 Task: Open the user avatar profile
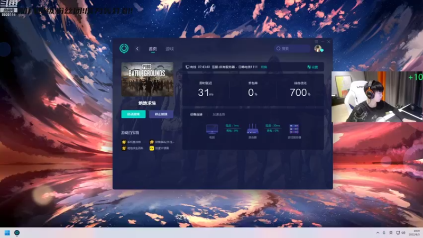coord(318,49)
